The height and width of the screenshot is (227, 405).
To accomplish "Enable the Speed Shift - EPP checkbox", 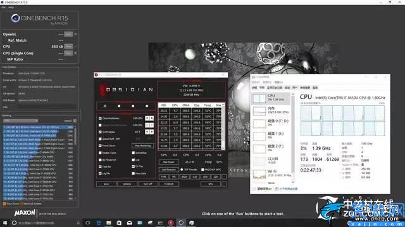I will 100,139.
